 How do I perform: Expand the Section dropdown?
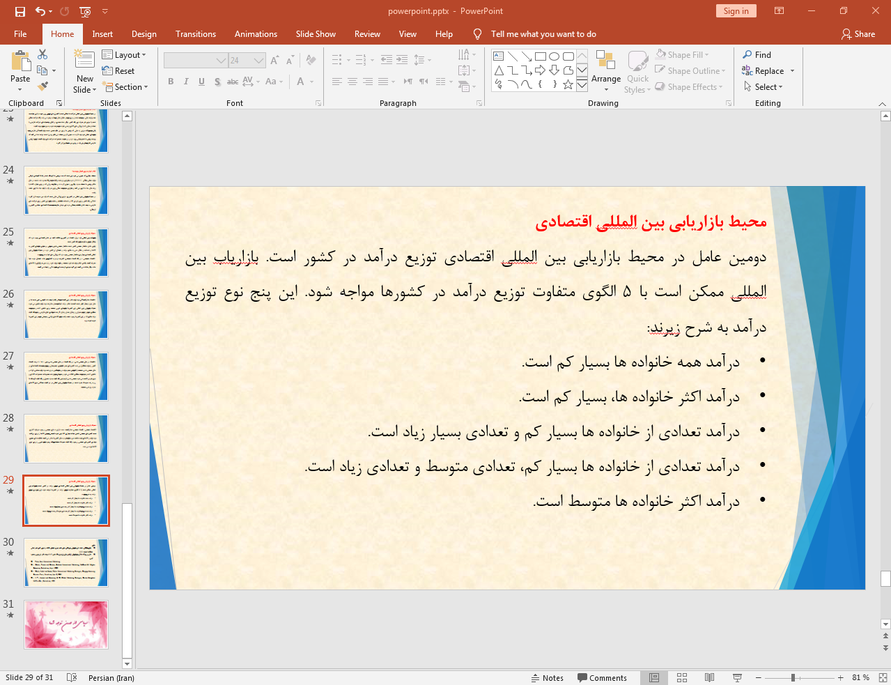125,87
